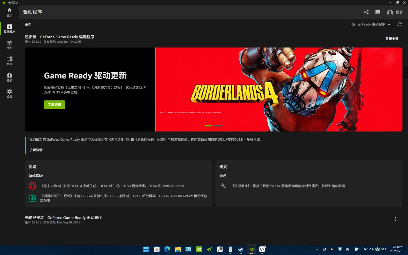Expand Game Ready 驱动程序 dropdown
The height and width of the screenshot is (255, 408).
click(x=370, y=25)
